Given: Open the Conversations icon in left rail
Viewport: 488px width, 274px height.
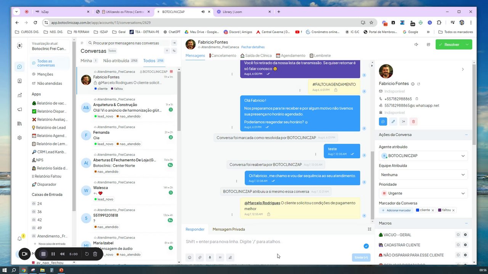Looking at the screenshot, I should (x=19, y=67).
